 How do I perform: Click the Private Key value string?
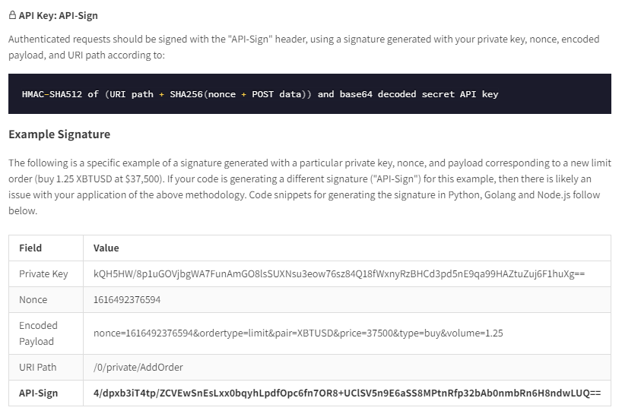pyautogui.click(x=339, y=274)
